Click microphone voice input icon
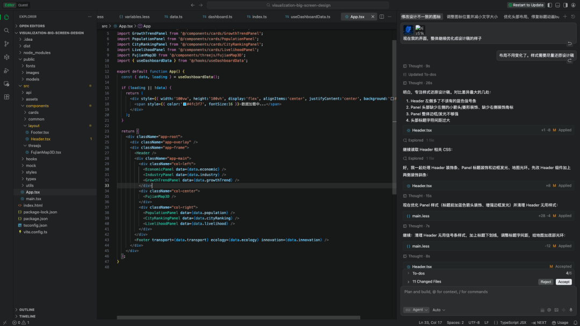The height and width of the screenshot is (326, 580). point(571,310)
